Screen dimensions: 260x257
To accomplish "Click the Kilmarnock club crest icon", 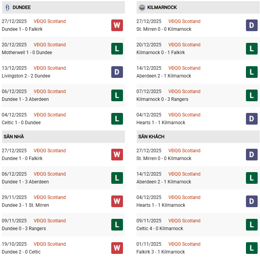I will 142,7.
